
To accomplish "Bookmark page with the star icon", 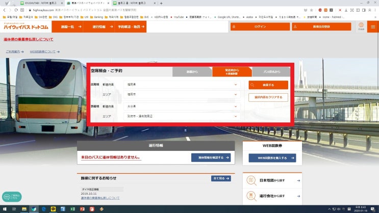I will [312, 10].
